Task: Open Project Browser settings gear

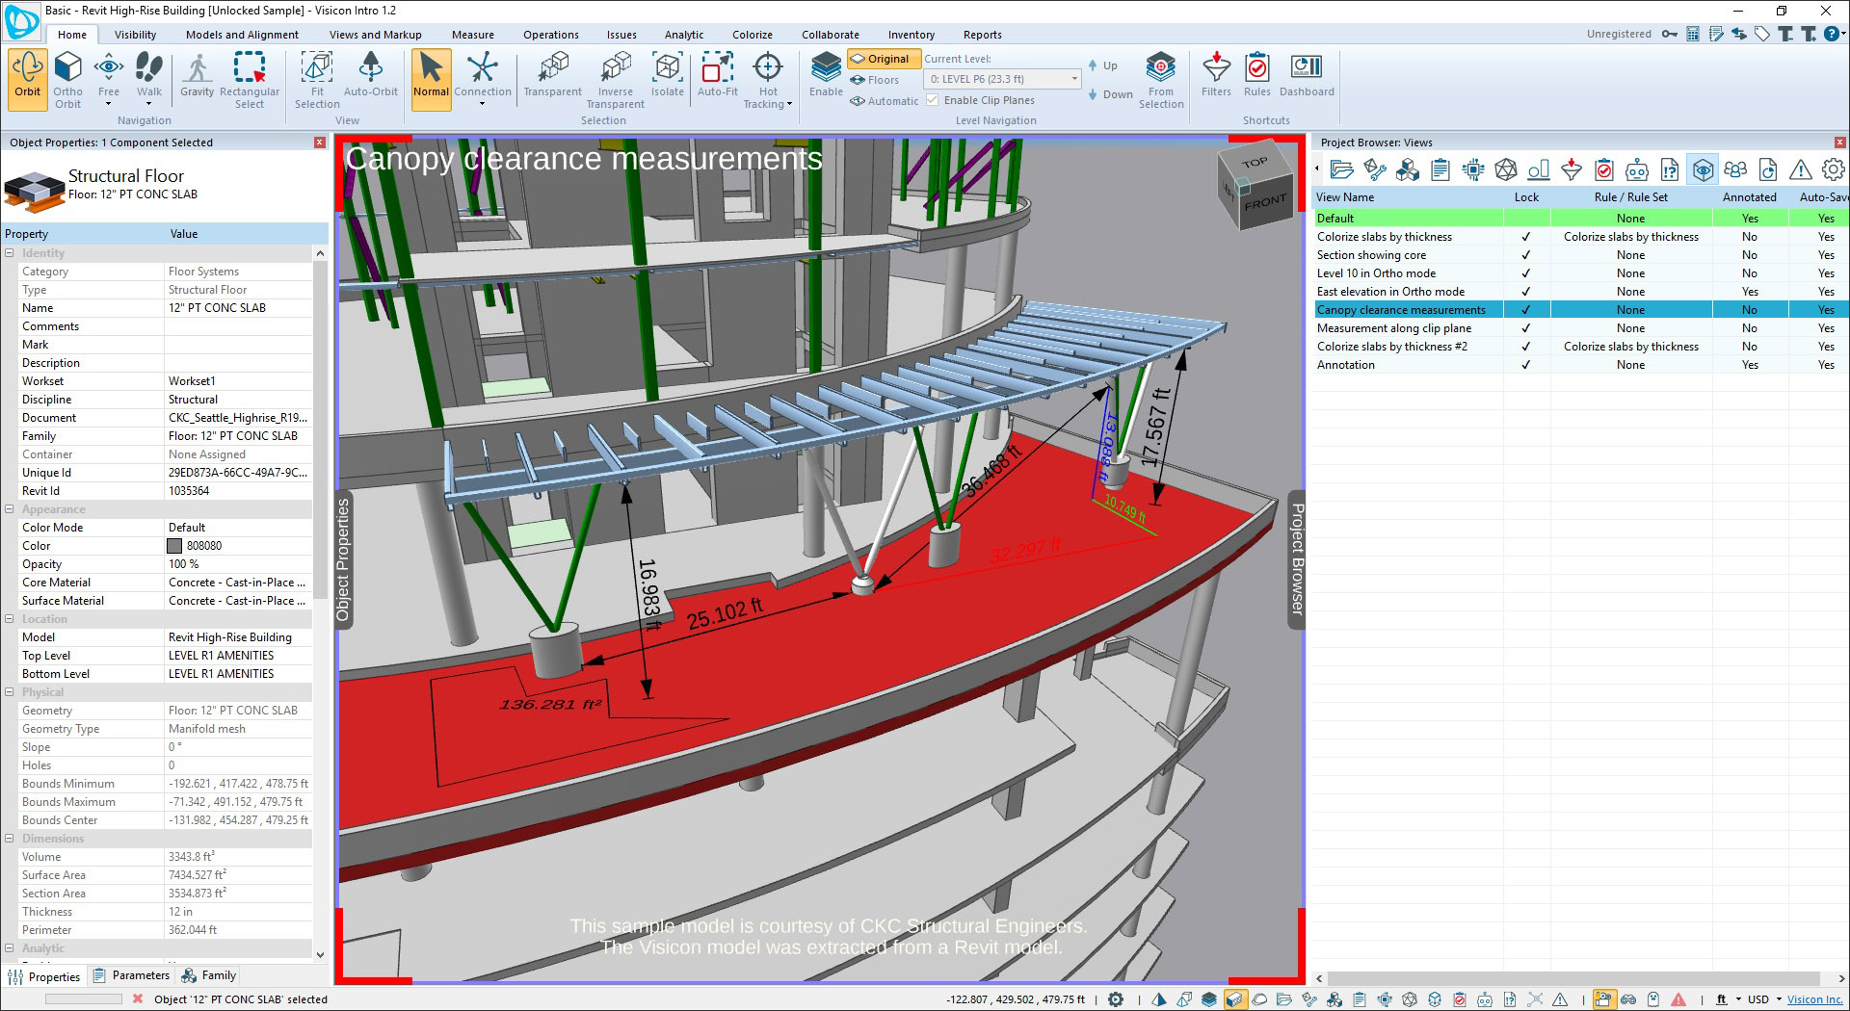Action: click(1833, 170)
